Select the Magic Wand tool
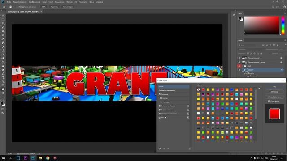 point(3,27)
